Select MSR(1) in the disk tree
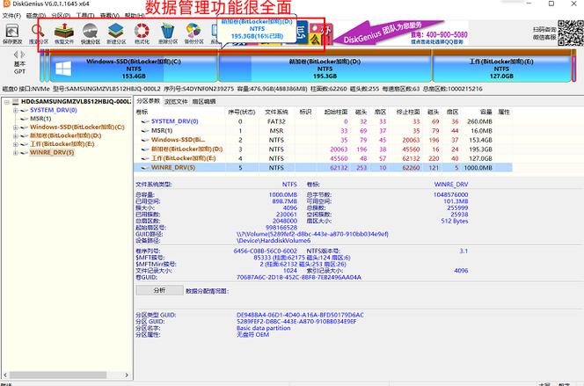This screenshot has width=584, height=386. (40, 119)
